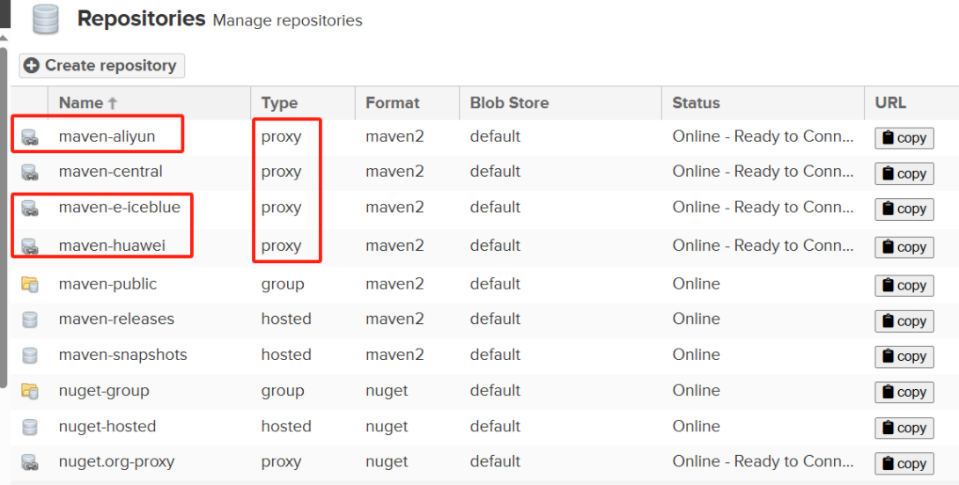This screenshot has width=959, height=485.
Task: Open the maven-e-iceblue repository
Action: [x=120, y=208]
